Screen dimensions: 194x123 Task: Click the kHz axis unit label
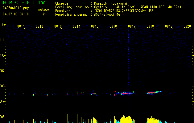tap(3, 25)
